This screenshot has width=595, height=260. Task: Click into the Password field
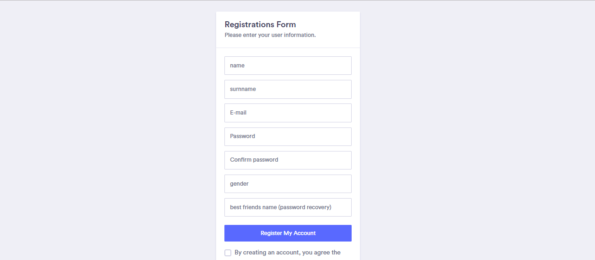288,136
